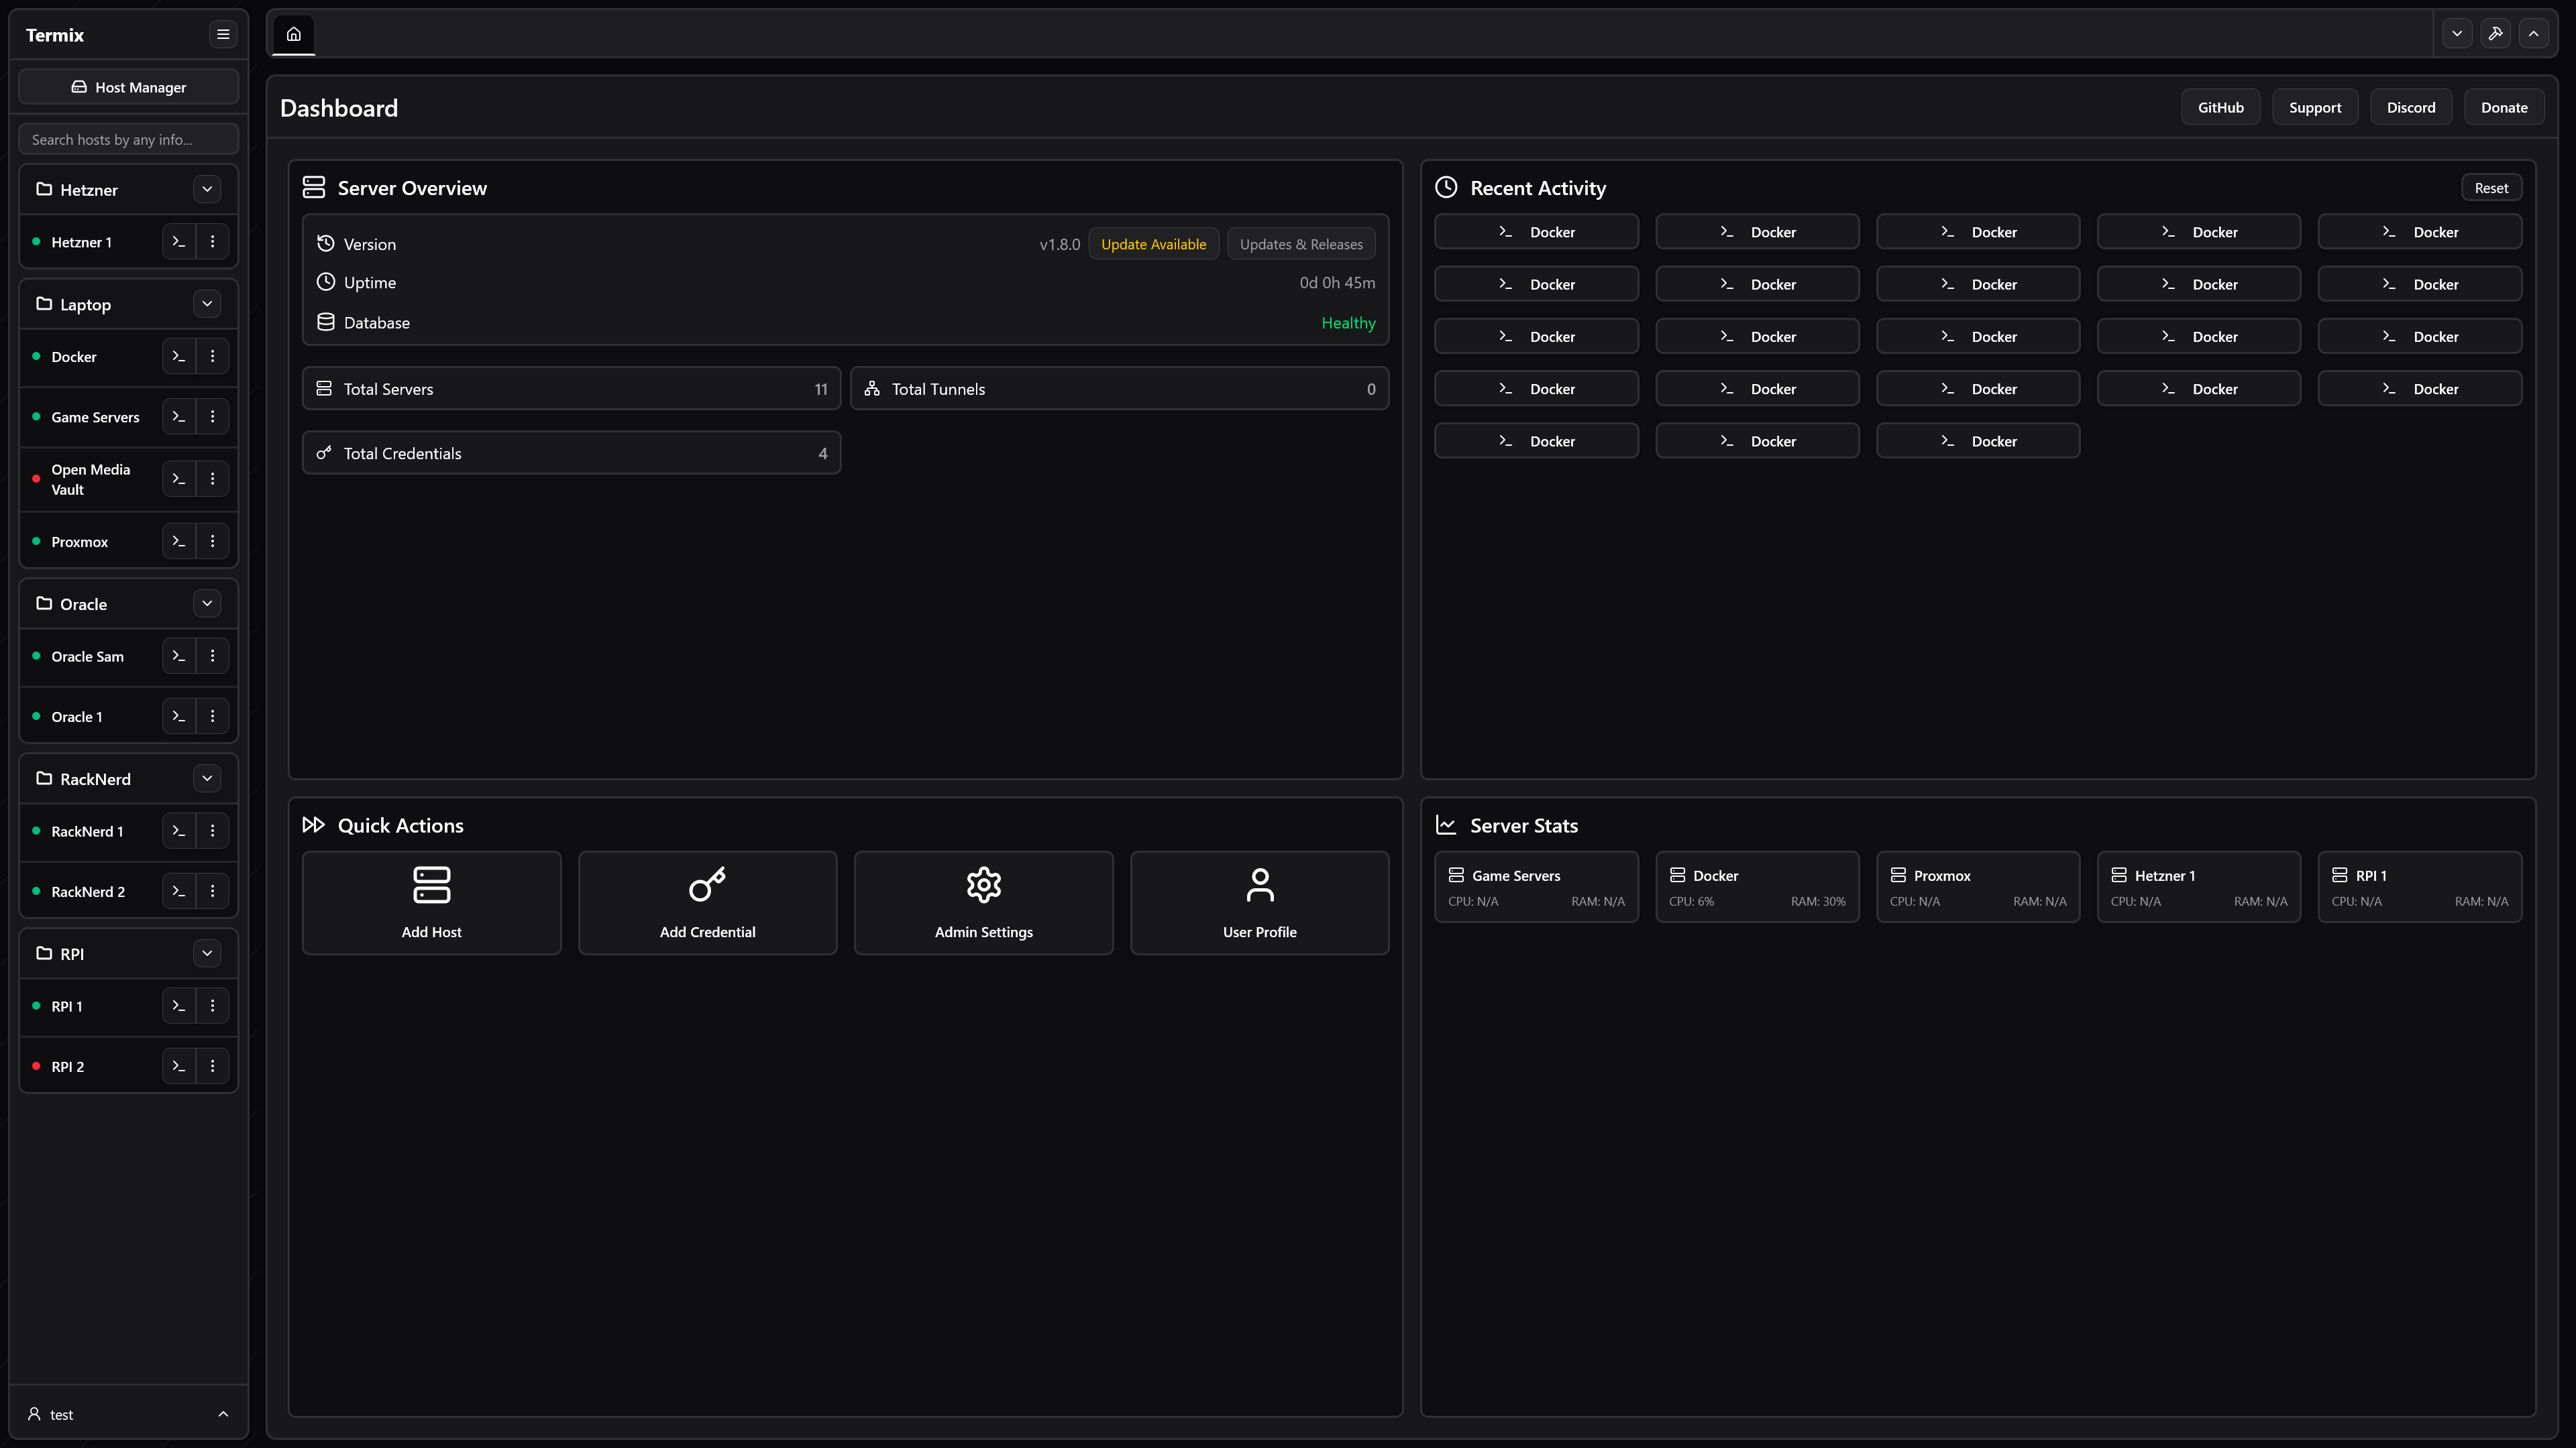The height and width of the screenshot is (1448, 2576).
Task: Select the Home dashboard tab
Action: point(294,34)
